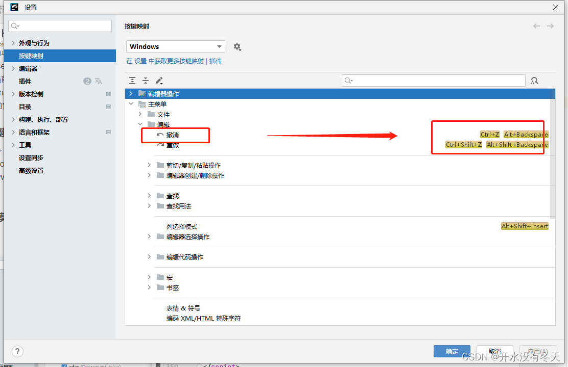568x367 pixels.
Task: Select the 重做 action row
Action: point(340,145)
